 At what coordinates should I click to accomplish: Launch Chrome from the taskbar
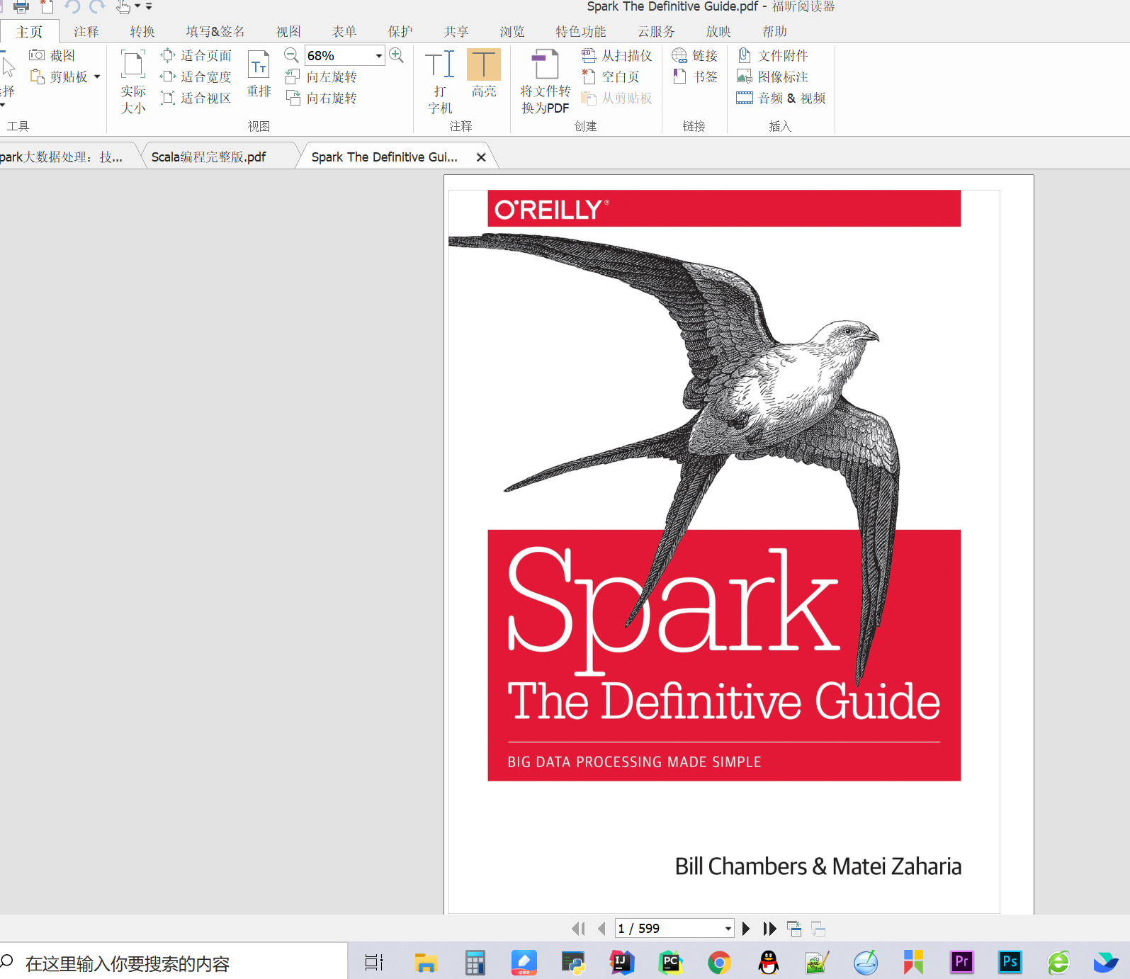pyautogui.click(x=719, y=963)
